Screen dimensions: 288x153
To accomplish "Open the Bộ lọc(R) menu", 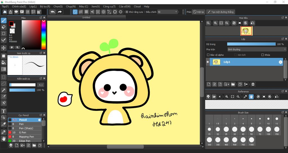I will coord(45,6).
